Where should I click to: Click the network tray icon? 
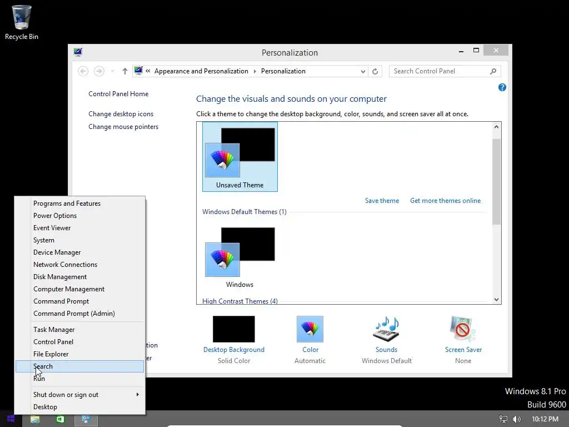(503, 419)
